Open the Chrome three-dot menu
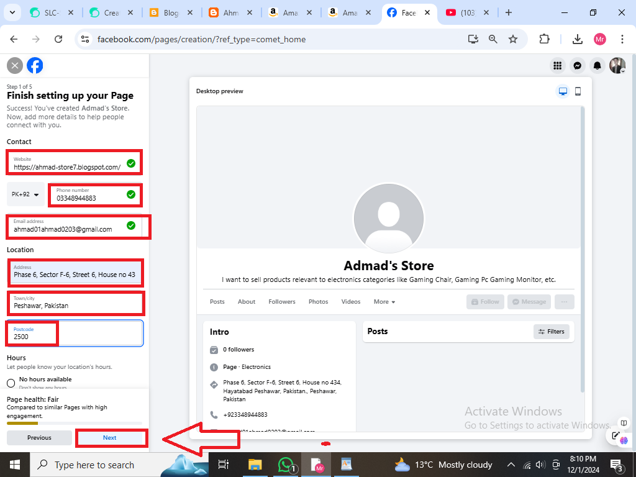This screenshot has width=636, height=477. 622,39
